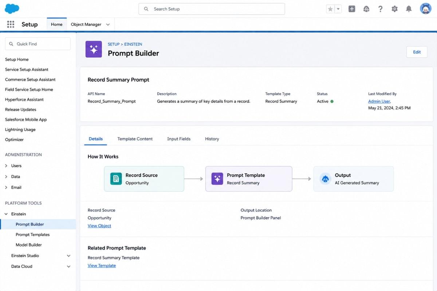Open the History tab
437x291 pixels.
point(212,139)
